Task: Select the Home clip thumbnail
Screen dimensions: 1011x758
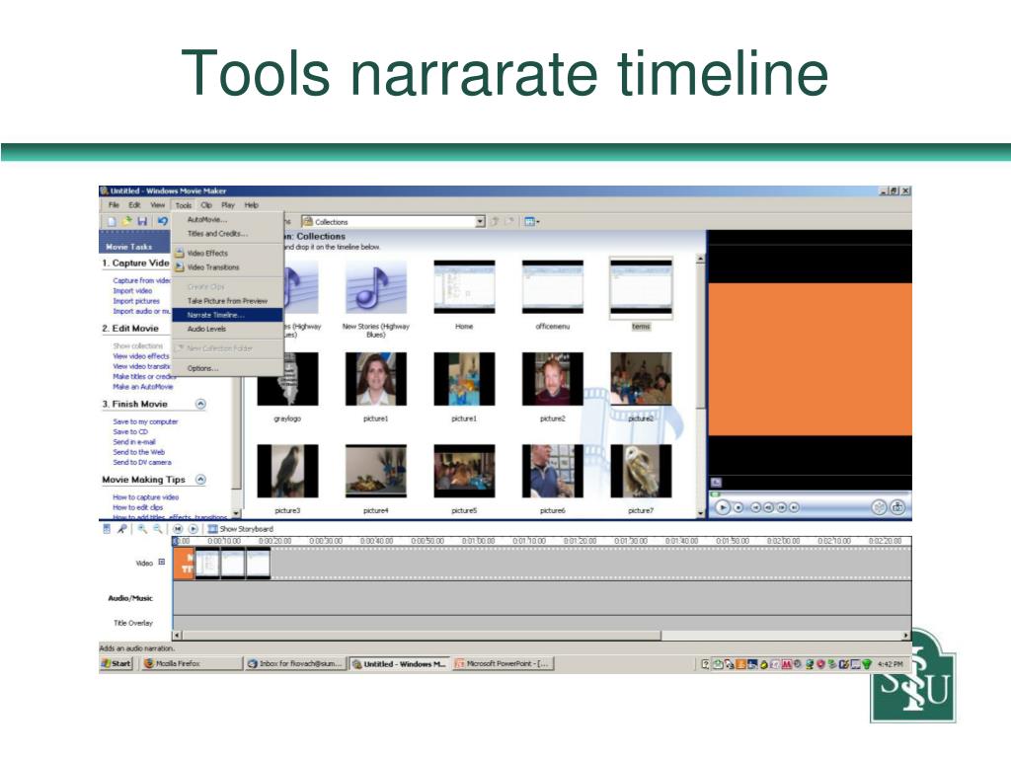Action: pos(464,287)
